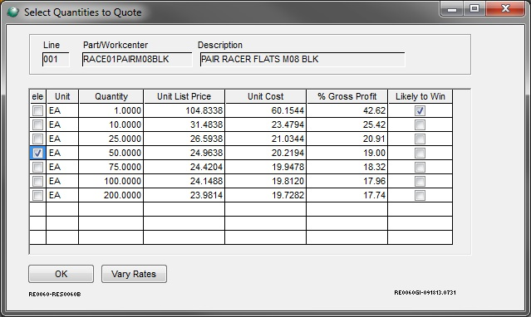Click the Quantity column header
The height and width of the screenshot is (317, 531).
click(111, 96)
